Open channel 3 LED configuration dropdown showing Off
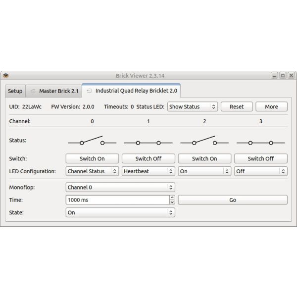Screen dimensions: 297x297 [x=261, y=171]
